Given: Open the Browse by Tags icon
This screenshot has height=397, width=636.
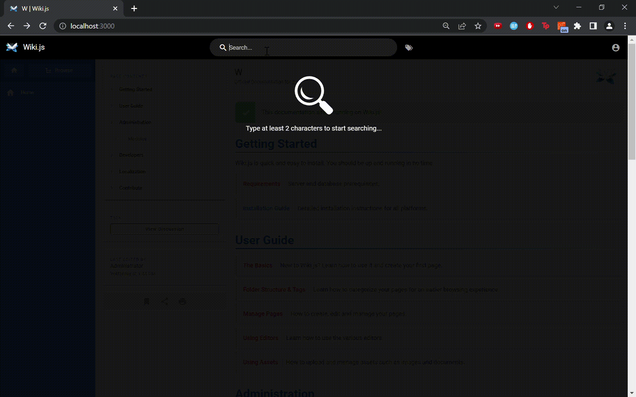Looking at the screenshot, I should pos(409,48).
